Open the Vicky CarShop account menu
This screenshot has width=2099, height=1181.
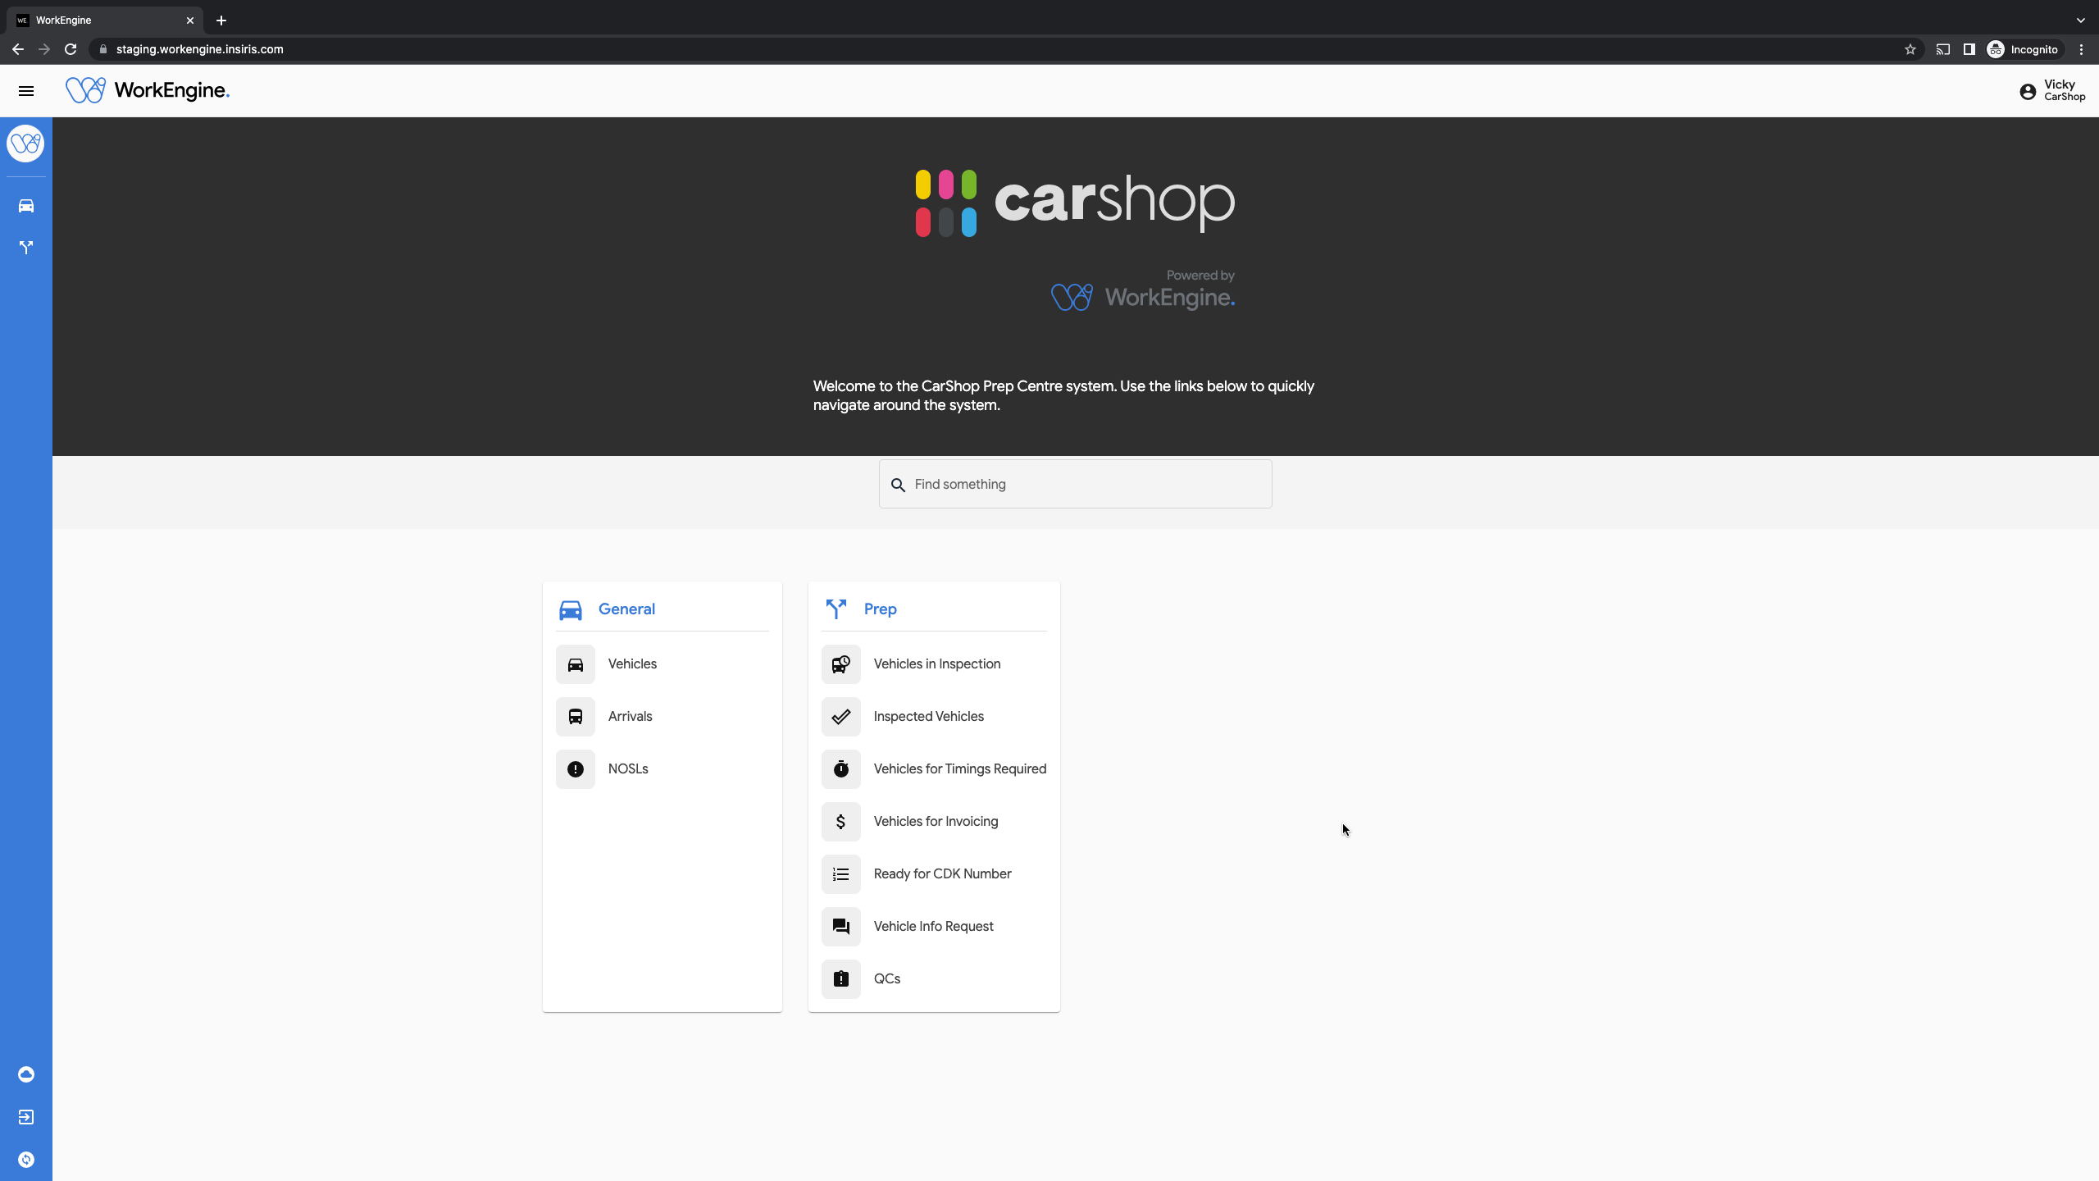coord(2052,91)
